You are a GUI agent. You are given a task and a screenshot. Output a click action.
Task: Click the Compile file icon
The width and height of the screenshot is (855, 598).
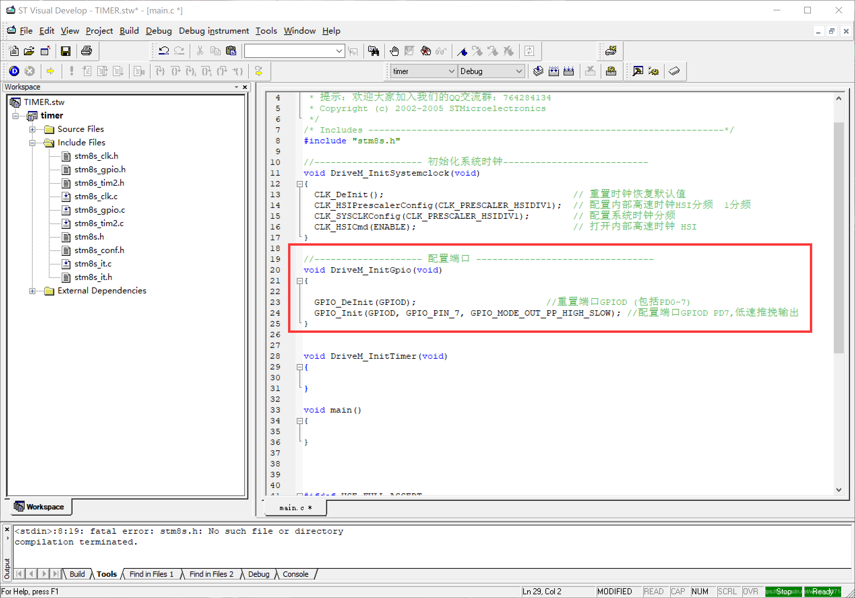(x=538, y=71)
